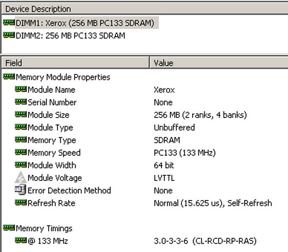Click the Device Description column header

coord(145,9)
